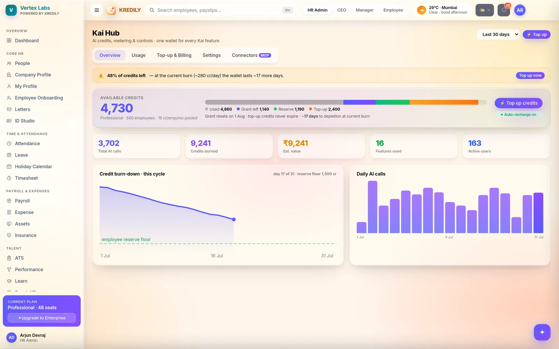Switch to CEO role view

coord(342,10)
